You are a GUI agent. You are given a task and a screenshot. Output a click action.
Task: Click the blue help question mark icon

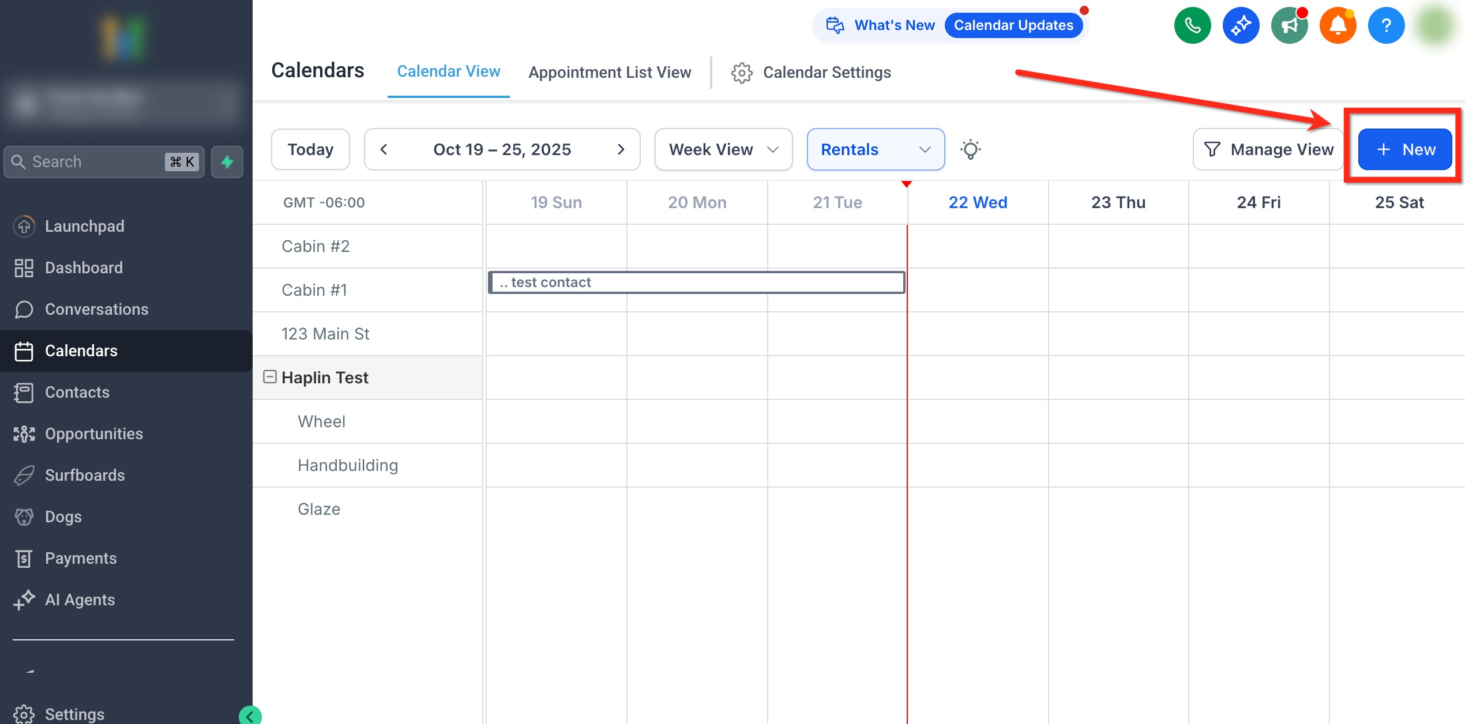click(x=1386, y=25)
